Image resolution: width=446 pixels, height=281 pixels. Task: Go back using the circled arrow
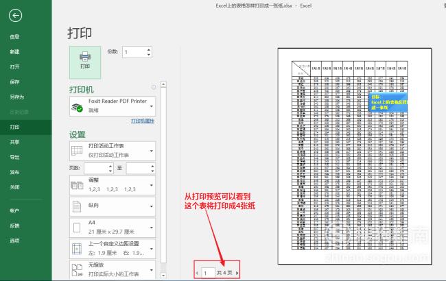(15, 15)
